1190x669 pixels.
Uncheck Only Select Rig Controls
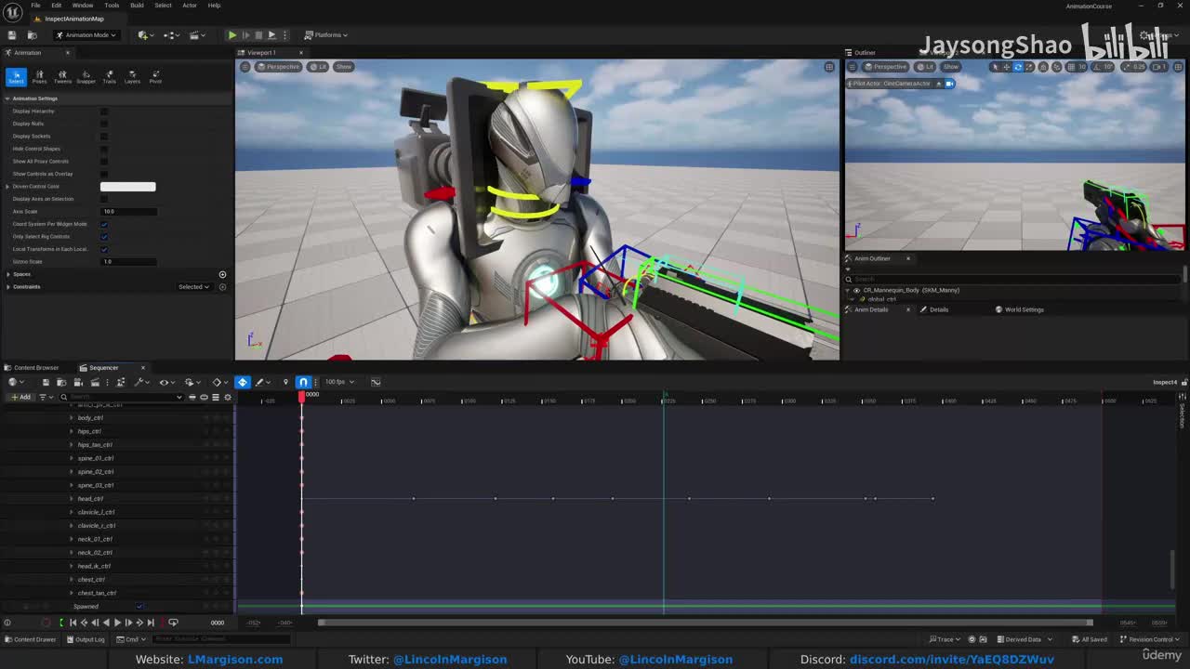pos(104,237)
